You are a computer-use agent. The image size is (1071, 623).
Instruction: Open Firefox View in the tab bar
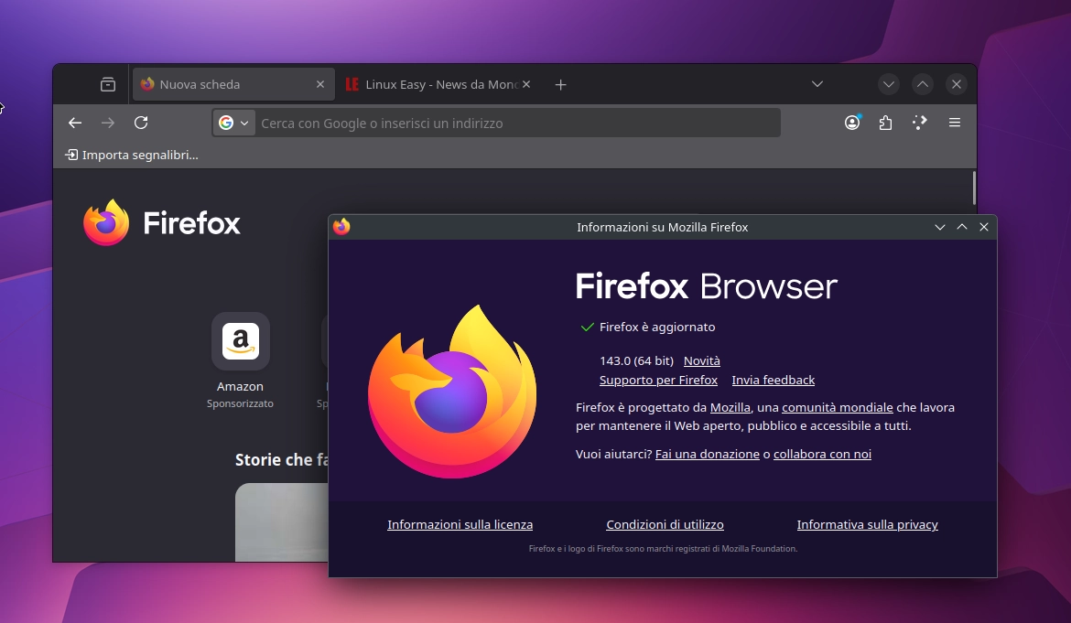pos(107,83)
